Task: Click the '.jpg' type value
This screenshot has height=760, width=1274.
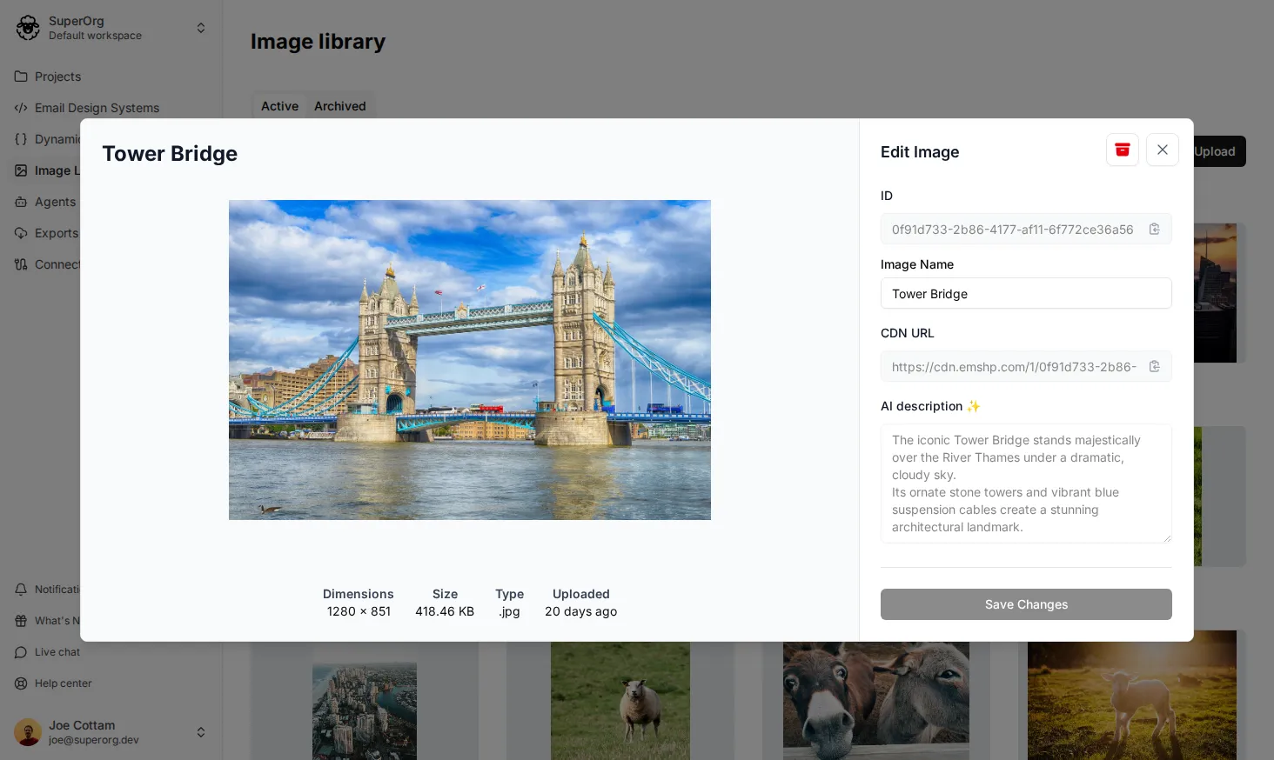Action: click(510, 611)
